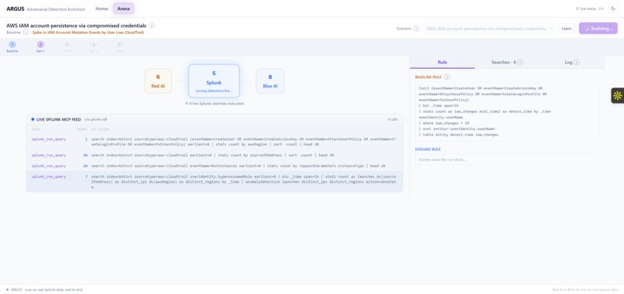Click the info icon next to the Scenario label
The height and width of the screenshot is (294, 624).
(416, 29)
